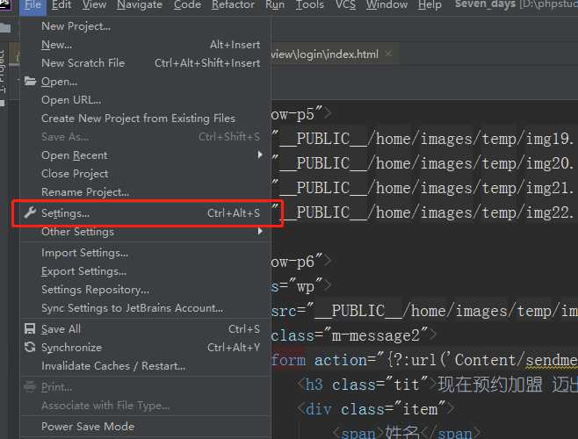Choose Rename Project... option
This screenshot has height=439, width=578.
click(x=146, y=192)
